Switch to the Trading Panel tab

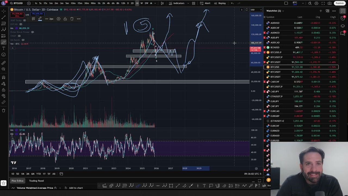pos(36,181)
